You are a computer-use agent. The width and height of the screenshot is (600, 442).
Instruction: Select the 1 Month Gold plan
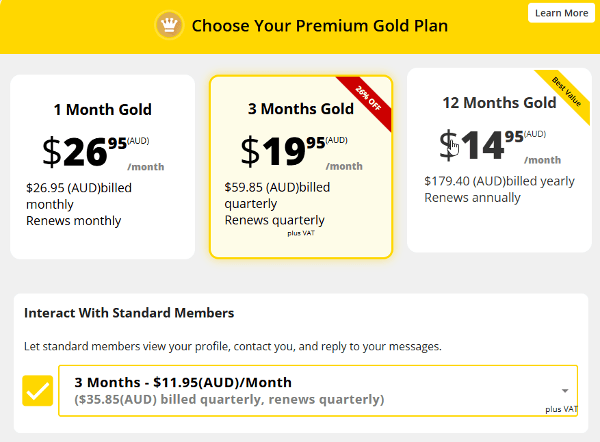[102, 164]
